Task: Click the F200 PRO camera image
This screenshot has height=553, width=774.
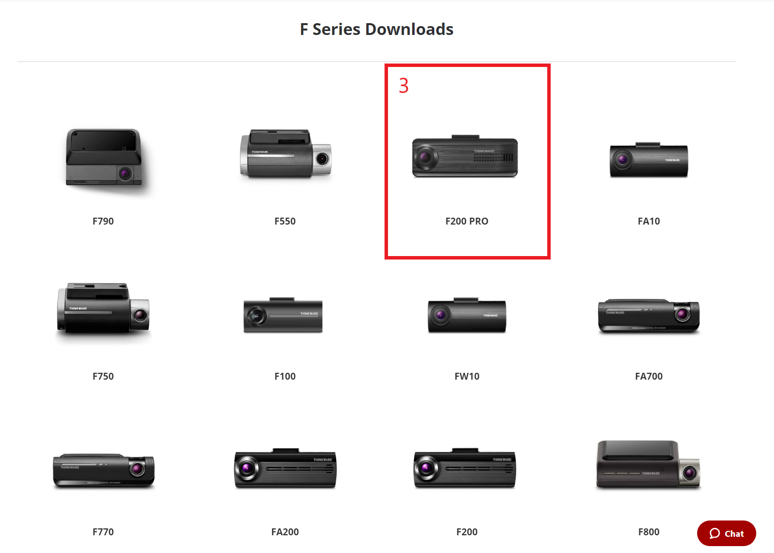Action: point(465,157)
